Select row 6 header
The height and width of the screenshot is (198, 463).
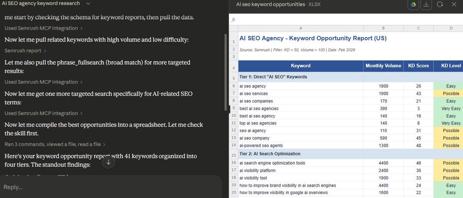click(x=234, y=86)
